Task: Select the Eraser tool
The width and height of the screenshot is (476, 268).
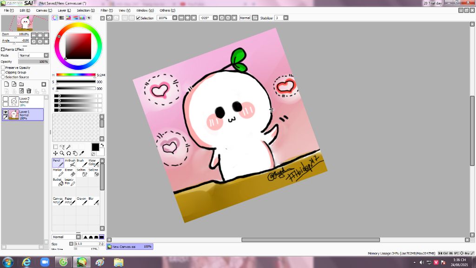Action: 70,172
